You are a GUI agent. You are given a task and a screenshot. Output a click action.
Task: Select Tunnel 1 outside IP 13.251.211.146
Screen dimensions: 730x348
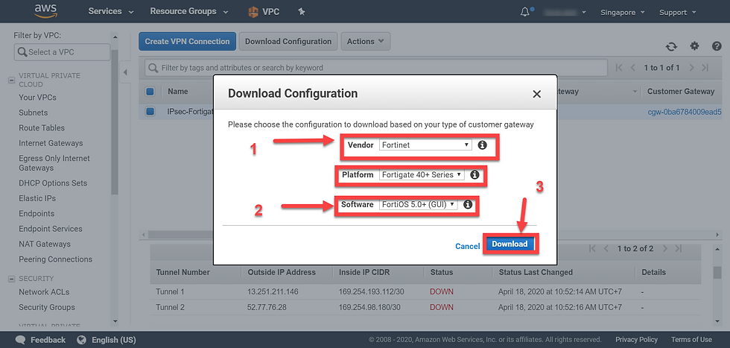coord(273,292)
